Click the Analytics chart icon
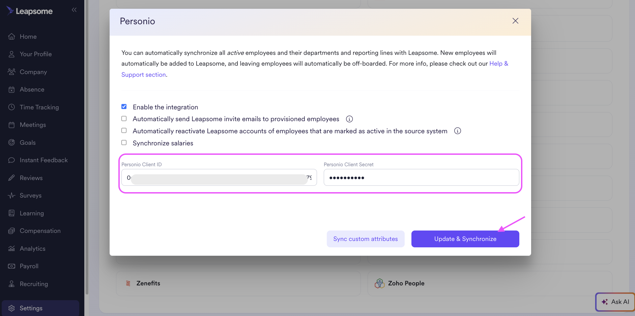The image size is (635, 316). [11, 248]
